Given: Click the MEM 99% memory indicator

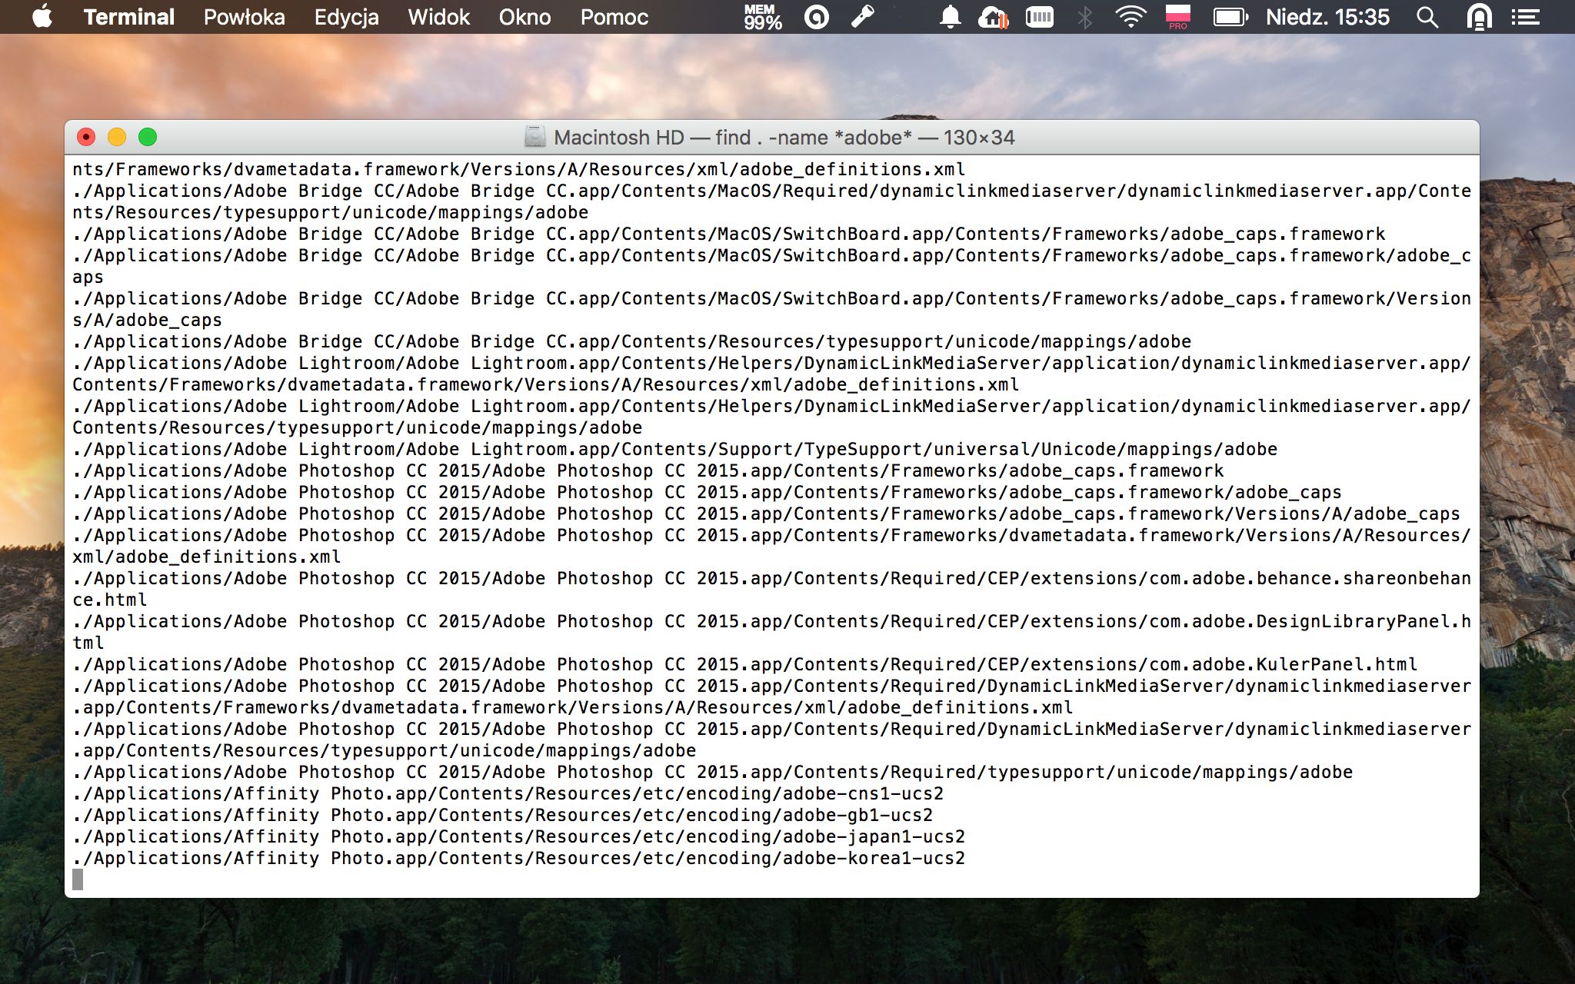Looking at the screenshot, I should pos(762,17).
